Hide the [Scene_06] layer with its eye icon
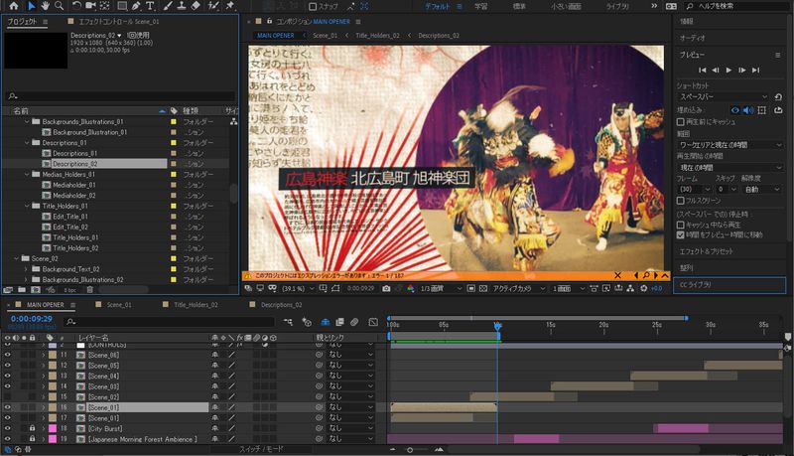 [x=8, y=355]
